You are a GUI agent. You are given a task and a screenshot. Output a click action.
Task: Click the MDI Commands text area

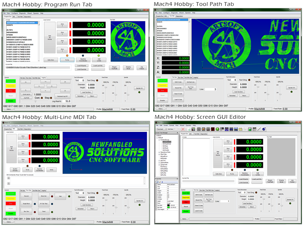76,180
